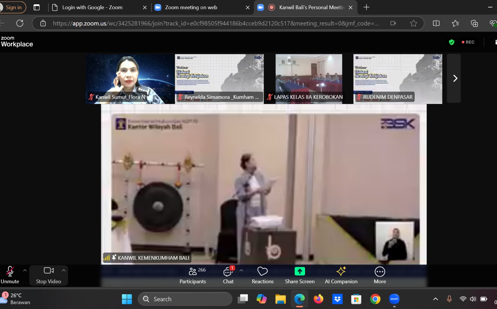Expand video options arrow beside Stop Video
The height and width of the screenshot is (309, 497).
pos(64,271)
